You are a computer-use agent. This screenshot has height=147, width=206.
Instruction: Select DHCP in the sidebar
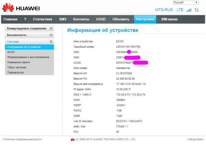coord(11,52)
